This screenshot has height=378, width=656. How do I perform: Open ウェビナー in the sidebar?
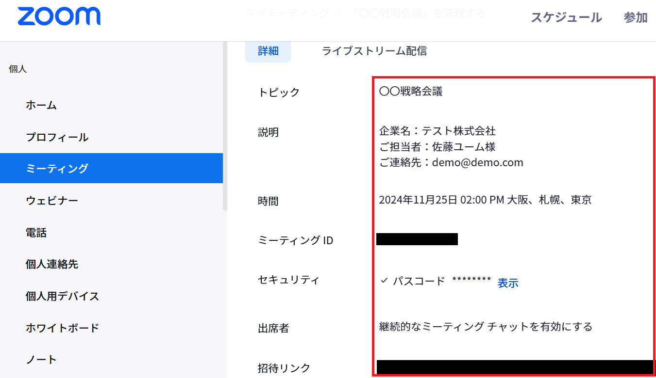click(52, 200)
